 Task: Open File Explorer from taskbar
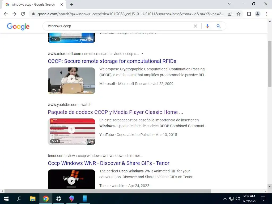[32, 199]
